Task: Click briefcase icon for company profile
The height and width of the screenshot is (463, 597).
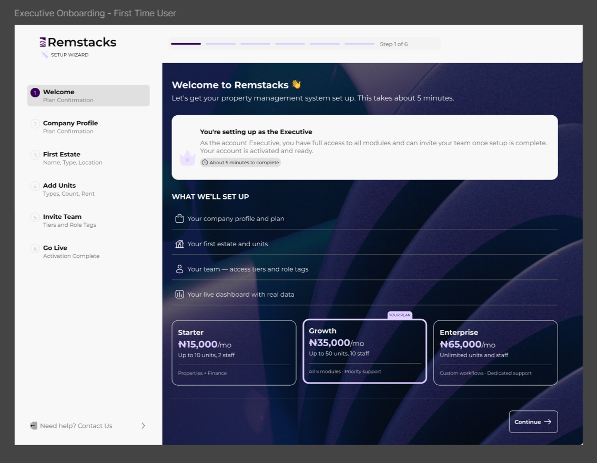Action: click(179, 218)
